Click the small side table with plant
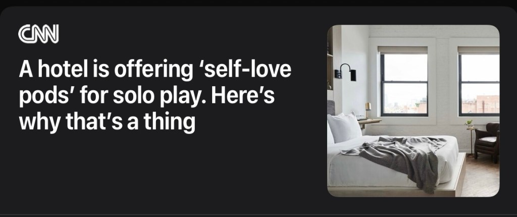Screen dimensions: 517x217 tap(470, 139)
